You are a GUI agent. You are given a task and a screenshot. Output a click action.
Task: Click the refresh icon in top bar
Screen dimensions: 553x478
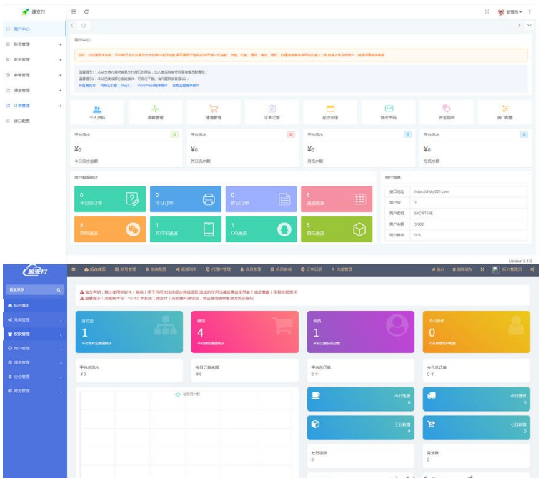click(86, 12)
